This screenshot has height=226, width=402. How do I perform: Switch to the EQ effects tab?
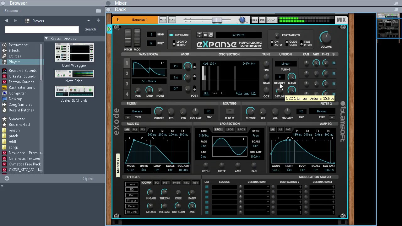(x=157, y=183)
